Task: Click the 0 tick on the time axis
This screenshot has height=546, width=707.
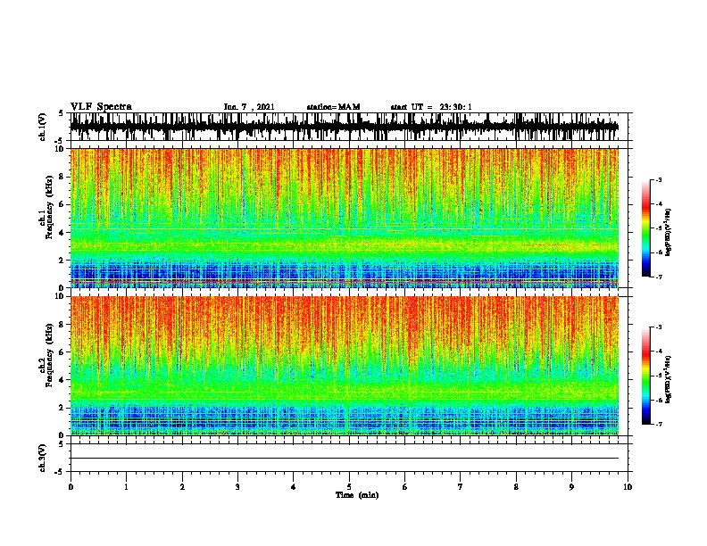Action: point(71,487)
